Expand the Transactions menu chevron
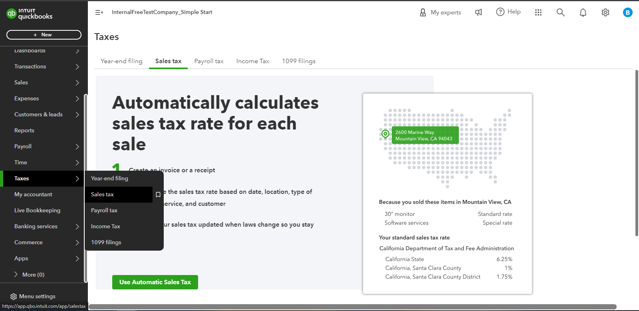This screenshot has width=639, height=311. tap(77, 67)
